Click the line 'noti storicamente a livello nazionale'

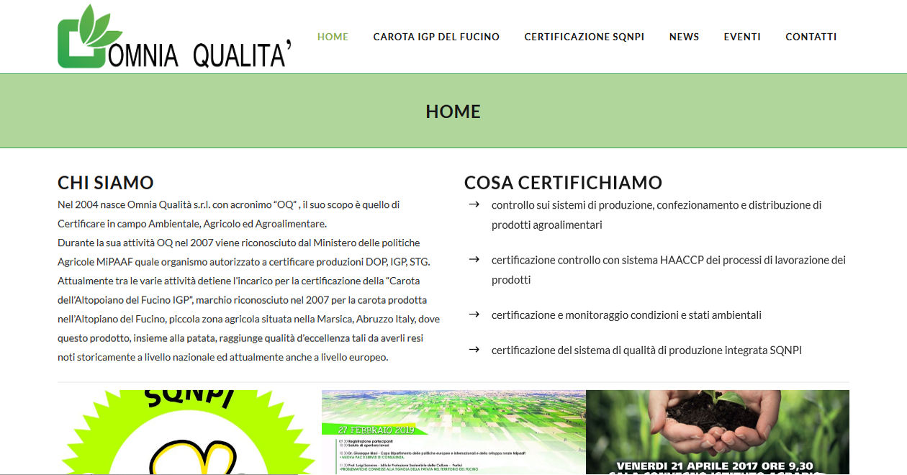(x=223, y=357)
